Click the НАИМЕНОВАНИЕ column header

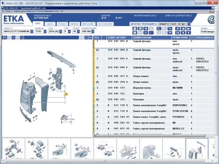[x=152, y=37]
